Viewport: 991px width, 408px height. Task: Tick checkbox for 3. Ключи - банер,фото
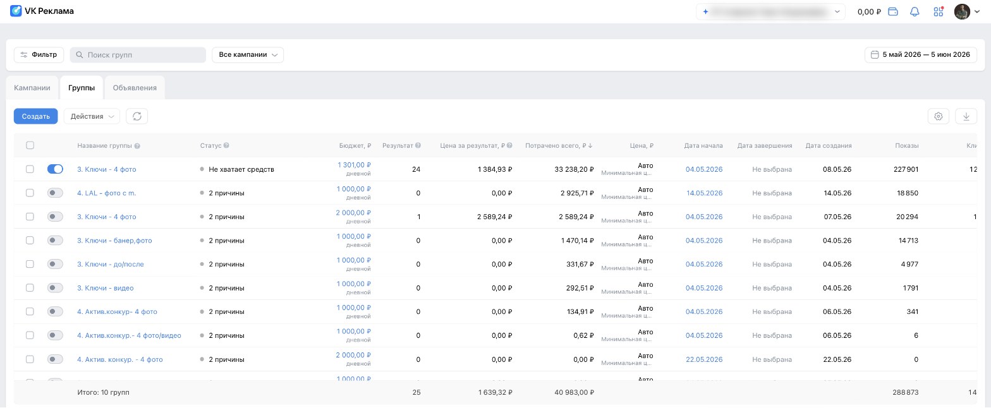pyautogui.click(x=30, y=240)
